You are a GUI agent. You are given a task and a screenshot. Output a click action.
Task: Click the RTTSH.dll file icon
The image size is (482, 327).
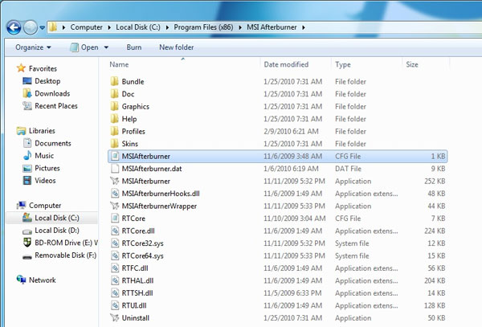pos(115,293)
